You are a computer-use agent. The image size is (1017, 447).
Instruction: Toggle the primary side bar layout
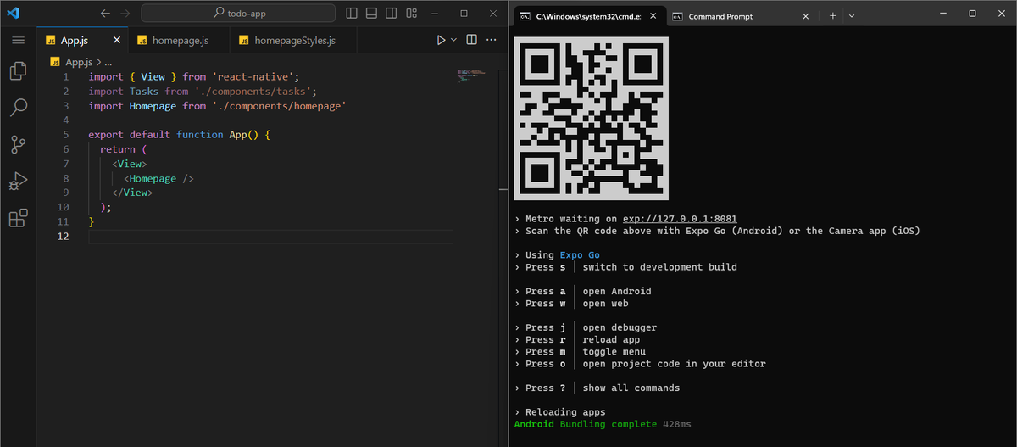click(352, 14)
